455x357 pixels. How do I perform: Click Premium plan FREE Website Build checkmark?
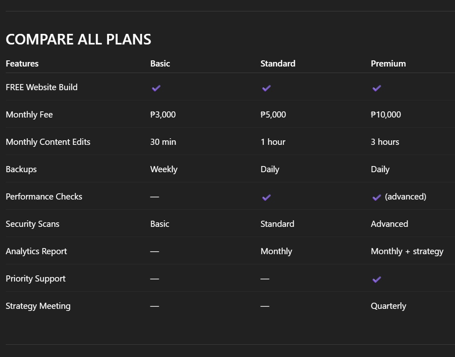pyautogui.click(x=377, y=88)
